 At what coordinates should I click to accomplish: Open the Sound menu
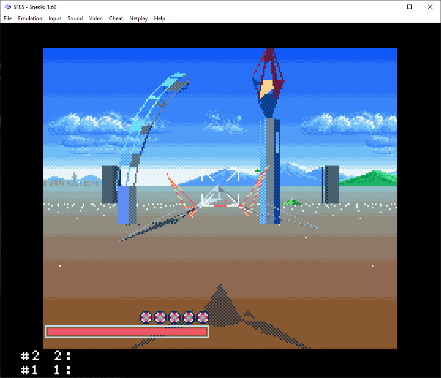coord(75,18)
